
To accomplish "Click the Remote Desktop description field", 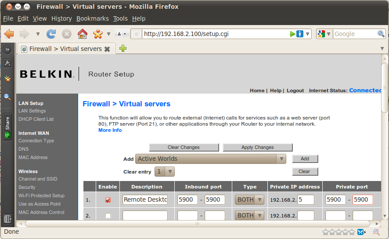I will point(145,199).
